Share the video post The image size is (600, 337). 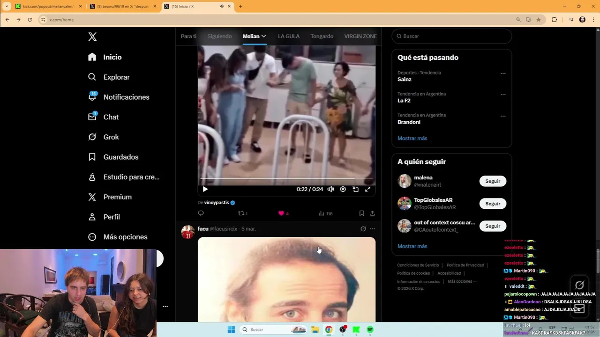click(372, 213)
